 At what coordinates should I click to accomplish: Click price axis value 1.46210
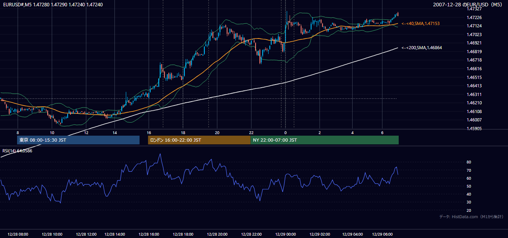tap(475, 103)
